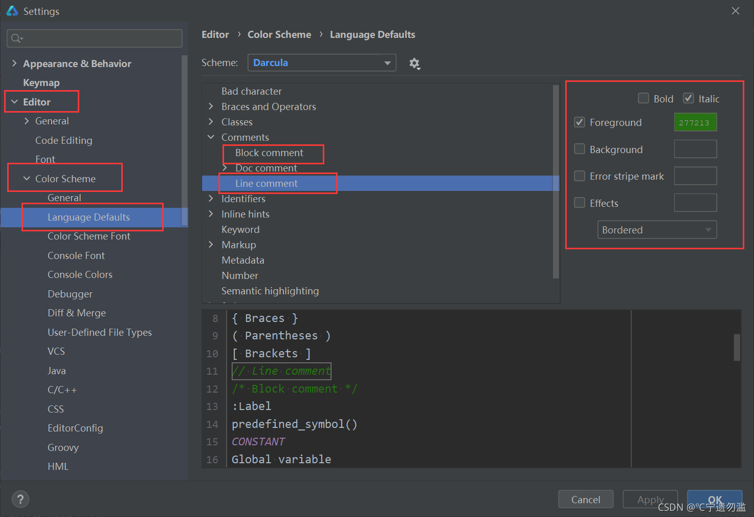The width and height of the screenshot is (754, 517).
Task: Collapse the Comments tree node
Action: click(211, 137)
